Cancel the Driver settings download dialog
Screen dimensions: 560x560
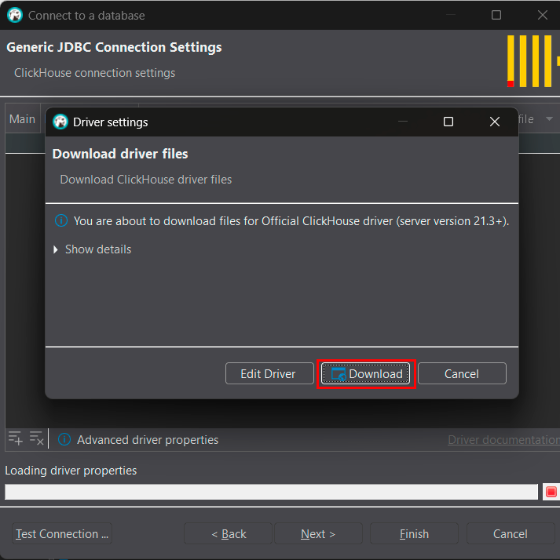461,374
